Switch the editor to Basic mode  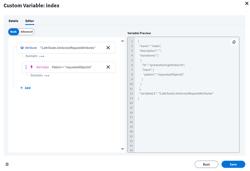point(13,32)
